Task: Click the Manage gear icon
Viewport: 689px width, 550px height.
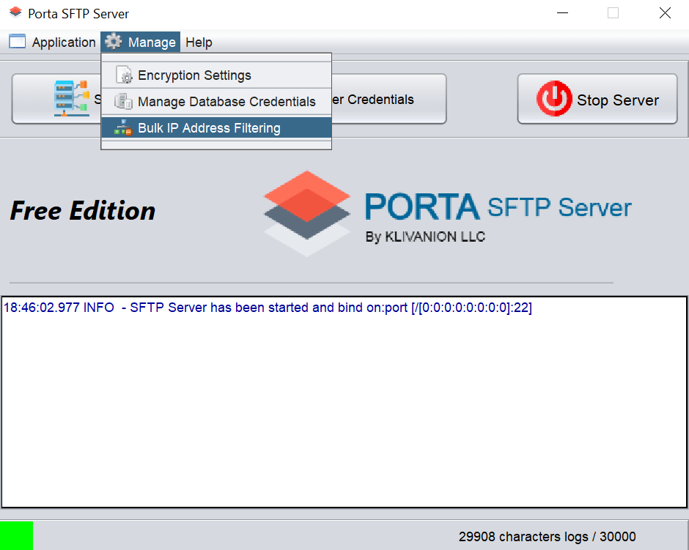Action: (114, 42)
